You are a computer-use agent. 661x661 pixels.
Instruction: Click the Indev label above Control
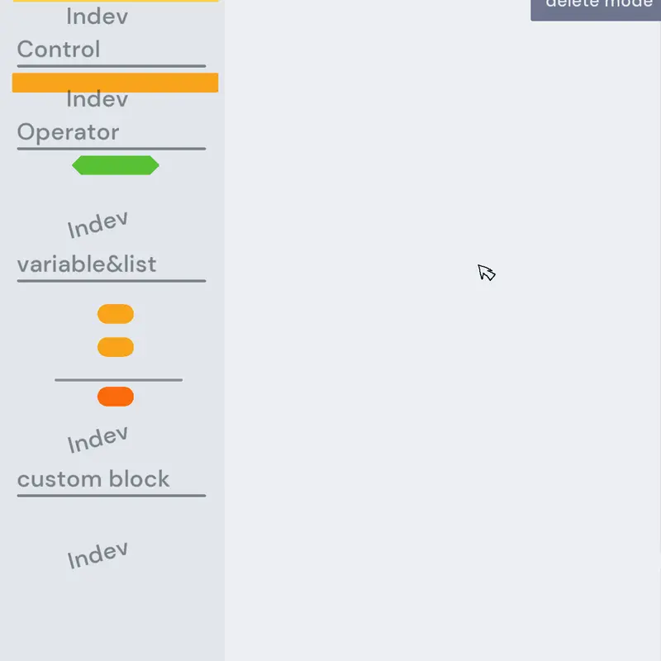pos(97,17)
